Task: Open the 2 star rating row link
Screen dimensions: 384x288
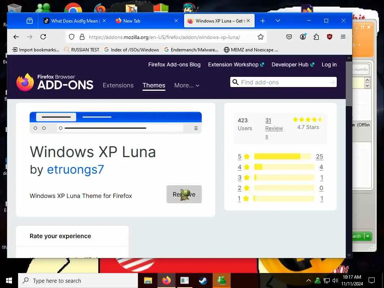Action: [x=280, y=188]
